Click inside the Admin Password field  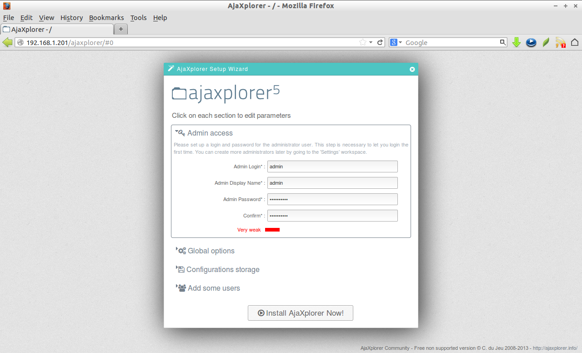[x=332, y=199]
